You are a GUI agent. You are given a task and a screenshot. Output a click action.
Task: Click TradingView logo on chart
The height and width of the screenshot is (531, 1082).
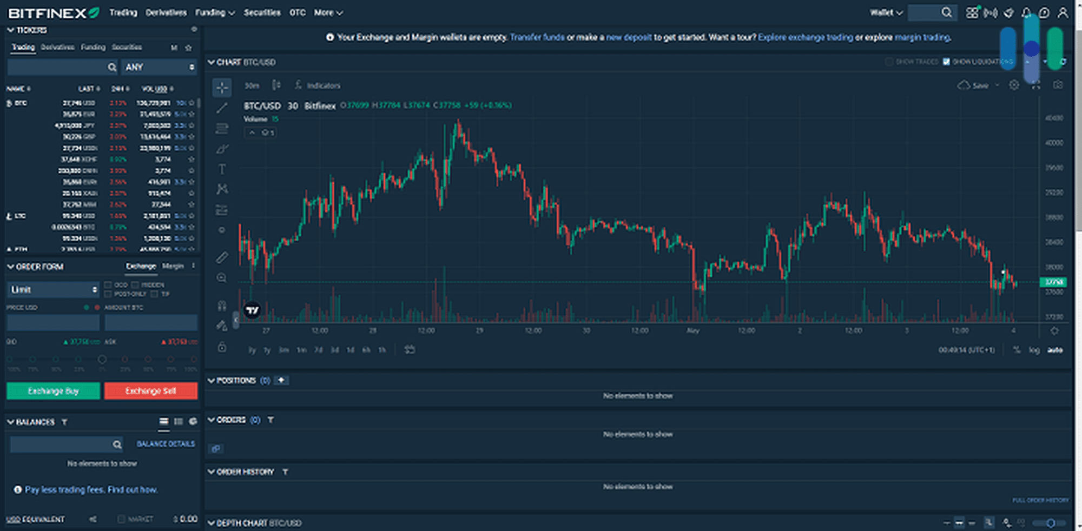pyautogui.click(x=252, y=310)
